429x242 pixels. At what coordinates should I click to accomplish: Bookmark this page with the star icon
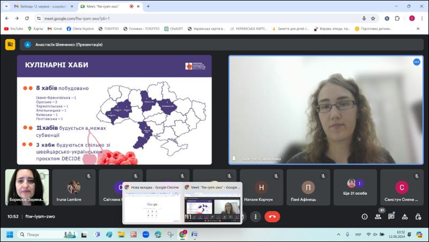point(373,18)
